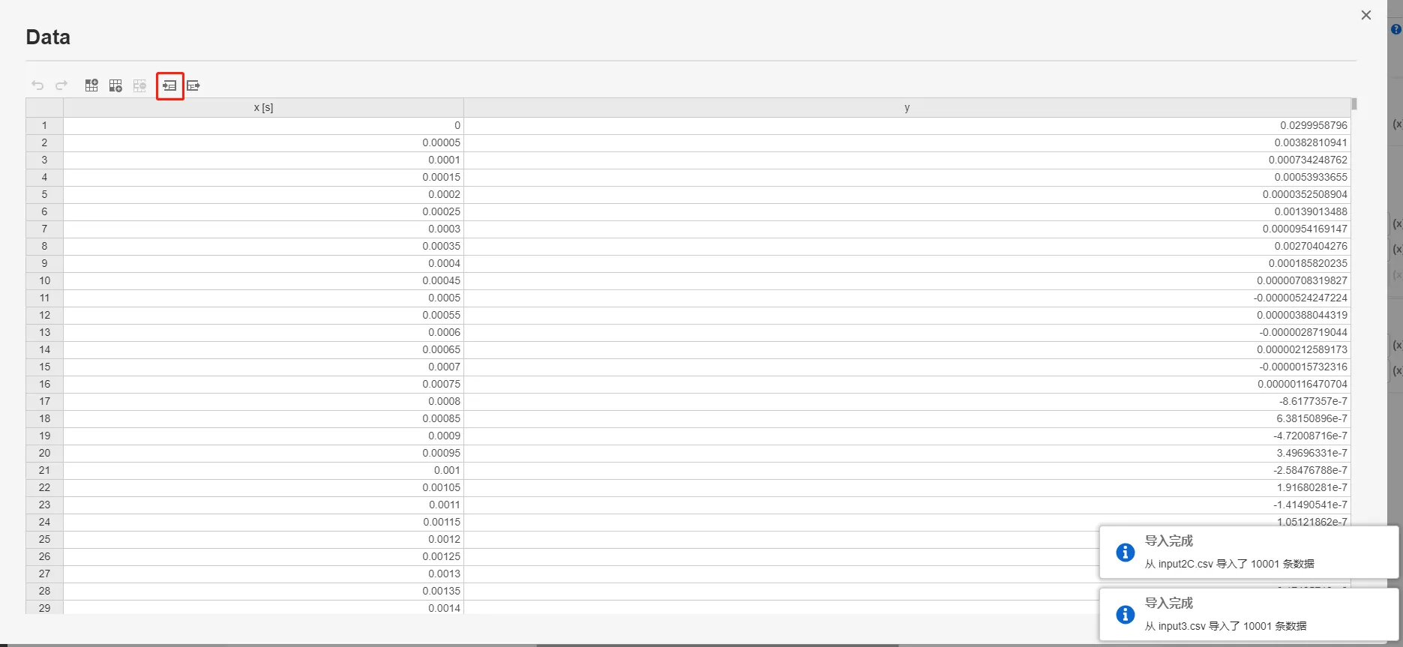Image resolution: width=1403 pixels, height=647 pixels.
Task: Click x cell 0.00035
Action: click(263, 246)
